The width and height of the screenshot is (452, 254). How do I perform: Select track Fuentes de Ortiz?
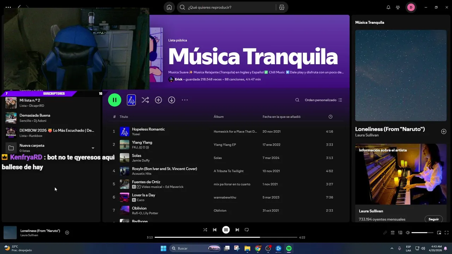point(146,182)
